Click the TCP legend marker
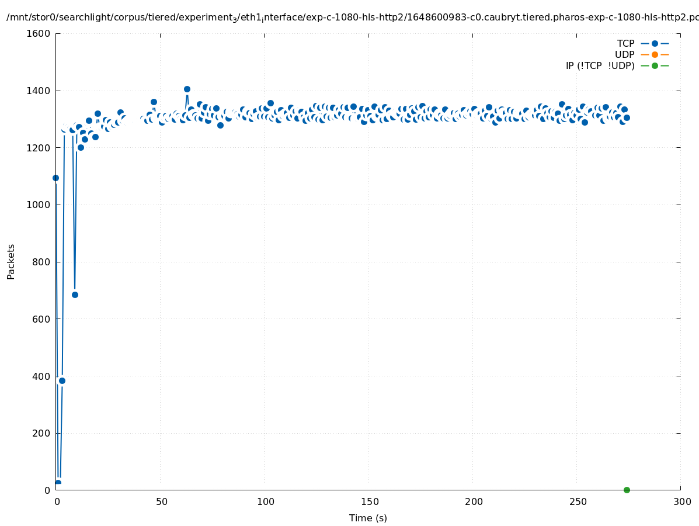Viewport: 699px width, 526px height. coord(655,43)
